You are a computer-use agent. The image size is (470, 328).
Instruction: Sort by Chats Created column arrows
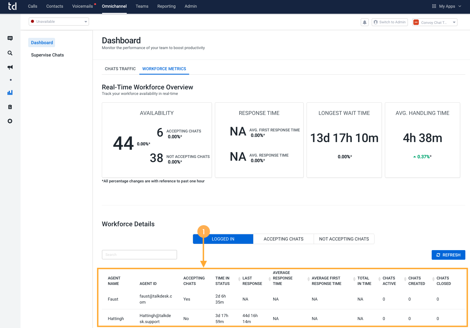pos(405,279)
